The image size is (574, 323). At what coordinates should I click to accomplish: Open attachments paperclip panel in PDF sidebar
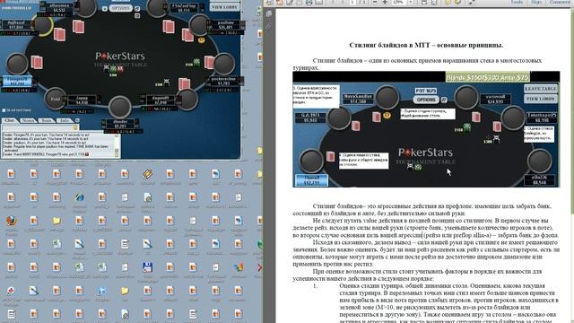click(x=269, y=26)
